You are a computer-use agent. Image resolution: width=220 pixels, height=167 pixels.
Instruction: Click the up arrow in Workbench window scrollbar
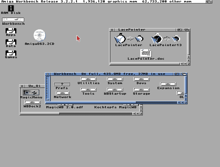186,96
